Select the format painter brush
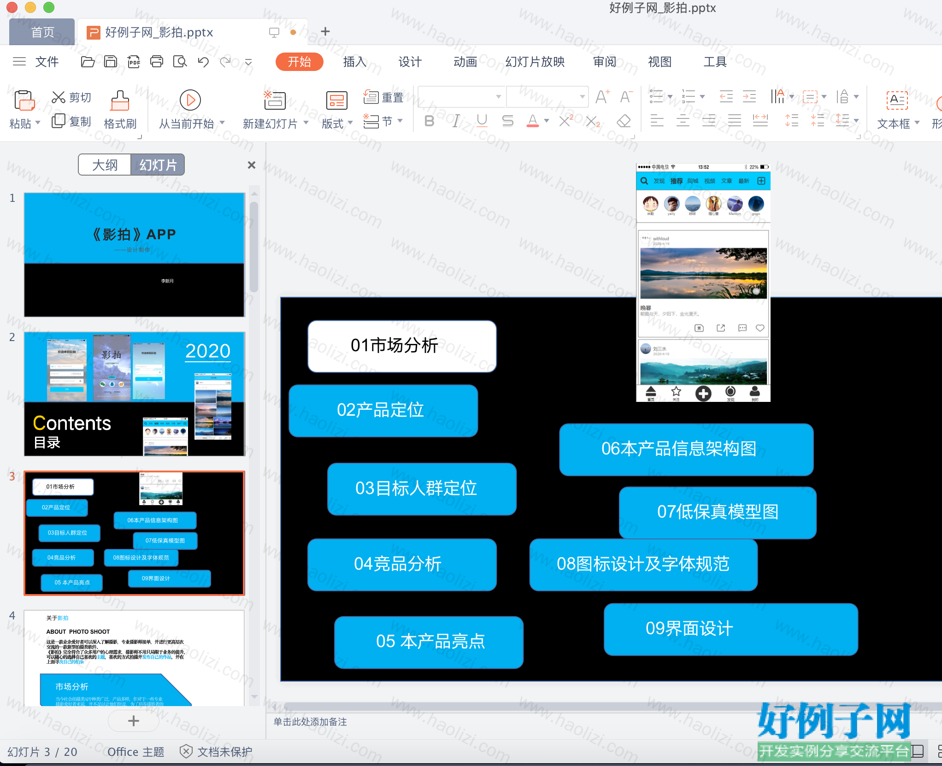The height and width of the screenshot is (766, 942). coord(120,100)
